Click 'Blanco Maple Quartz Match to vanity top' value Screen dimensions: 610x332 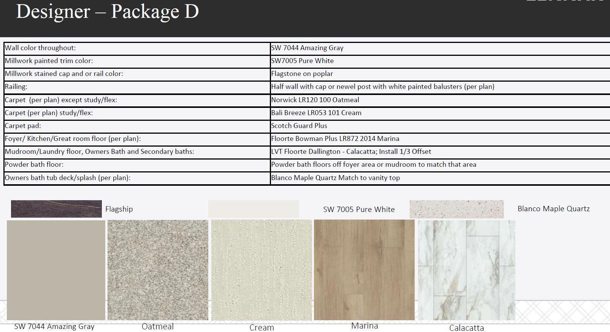click(335, 178)
